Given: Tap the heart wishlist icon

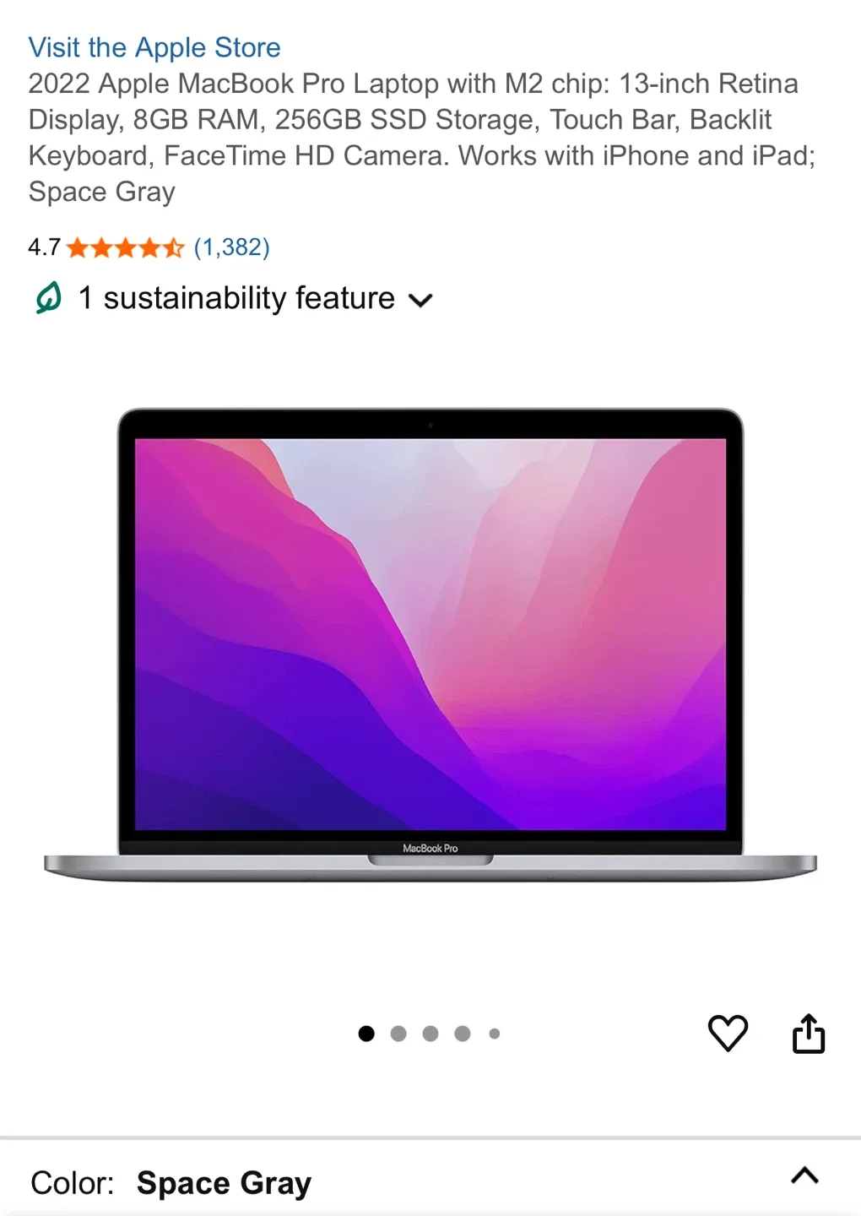Looking at the screenshot, I should click(x=728, y=1033).
